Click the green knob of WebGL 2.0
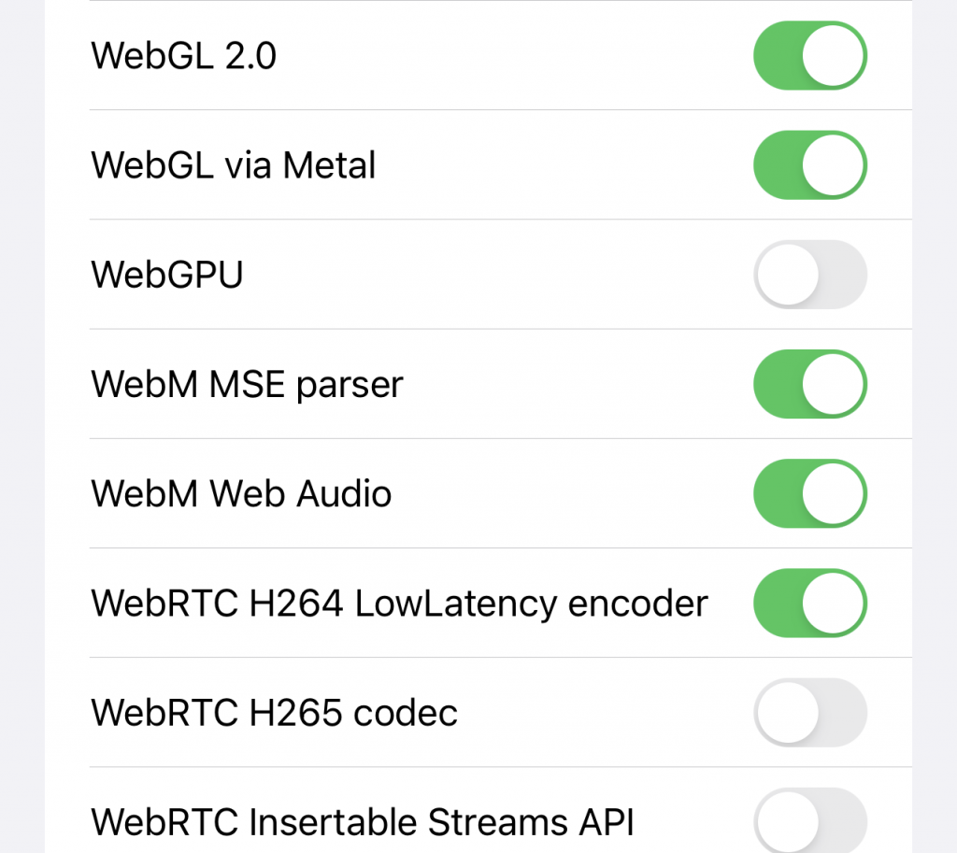 pos(834,56)
